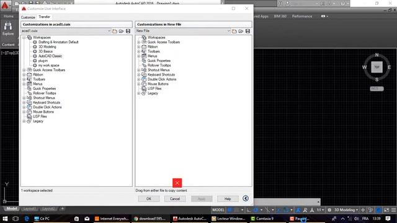Open the 3D Modeling workspace dropdown in status bar
Screen dimensions: 397x223
(357, 210)
